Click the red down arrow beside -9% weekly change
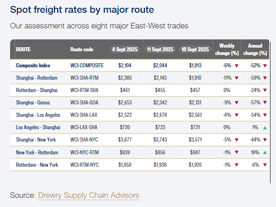 point(237,103)
